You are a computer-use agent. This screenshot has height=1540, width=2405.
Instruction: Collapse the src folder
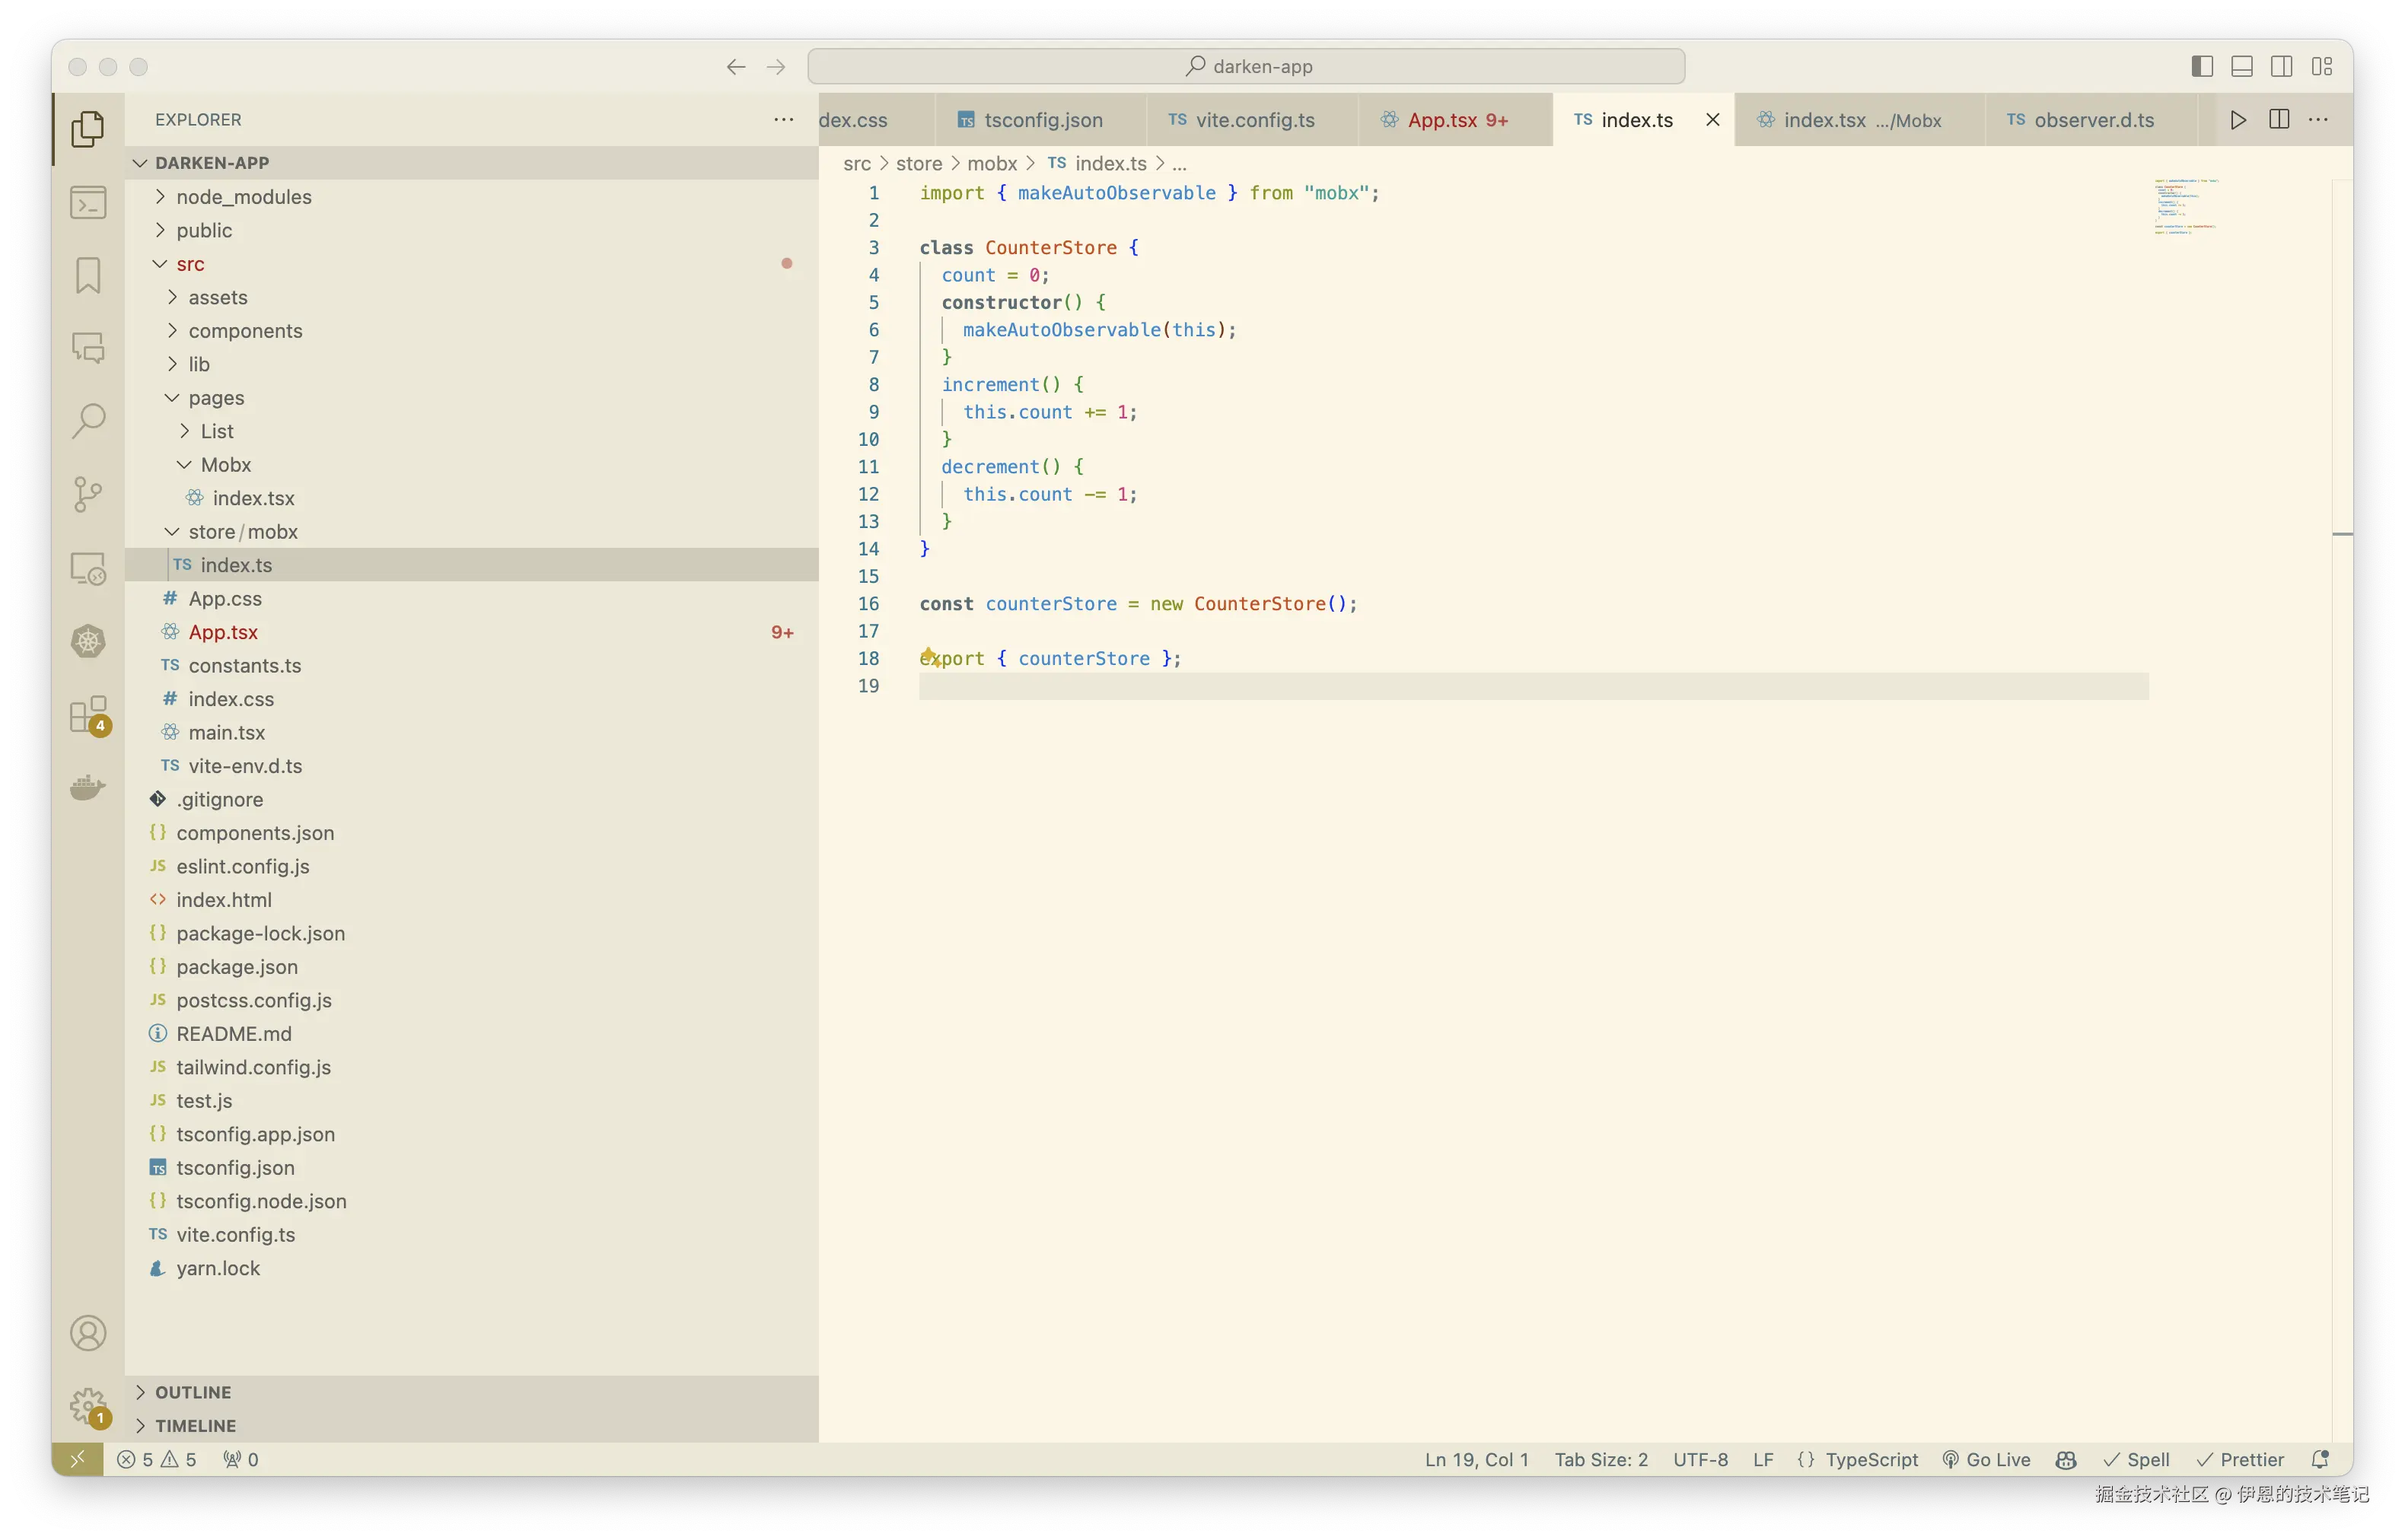[471, 263]
